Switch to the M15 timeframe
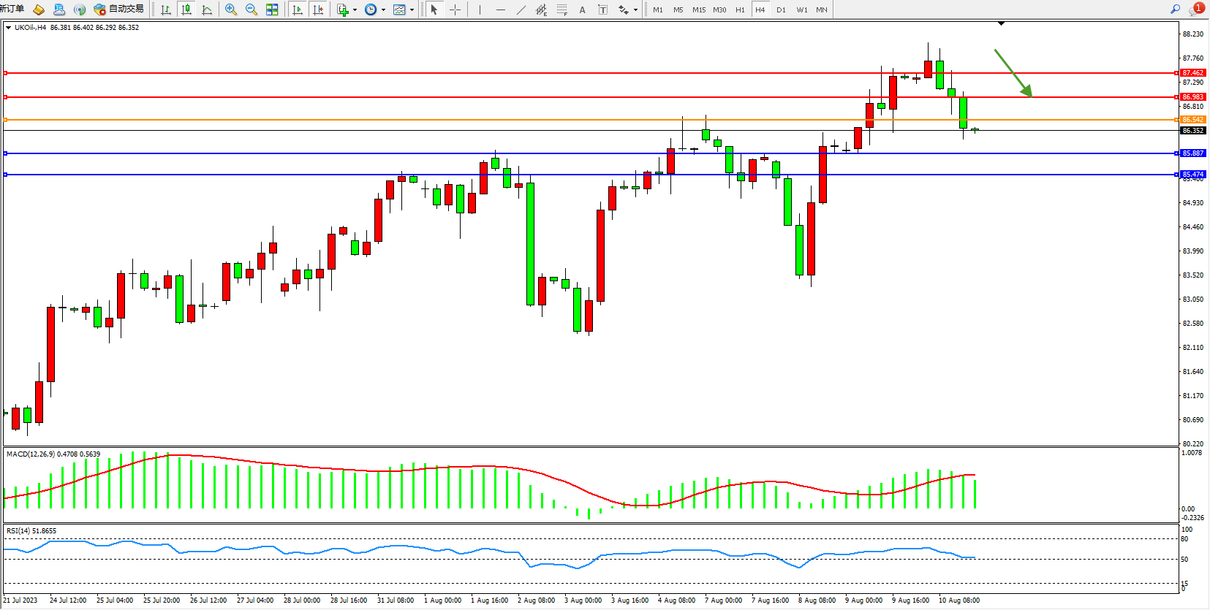This screenshot has height=610, width=1210. point(699,9)
